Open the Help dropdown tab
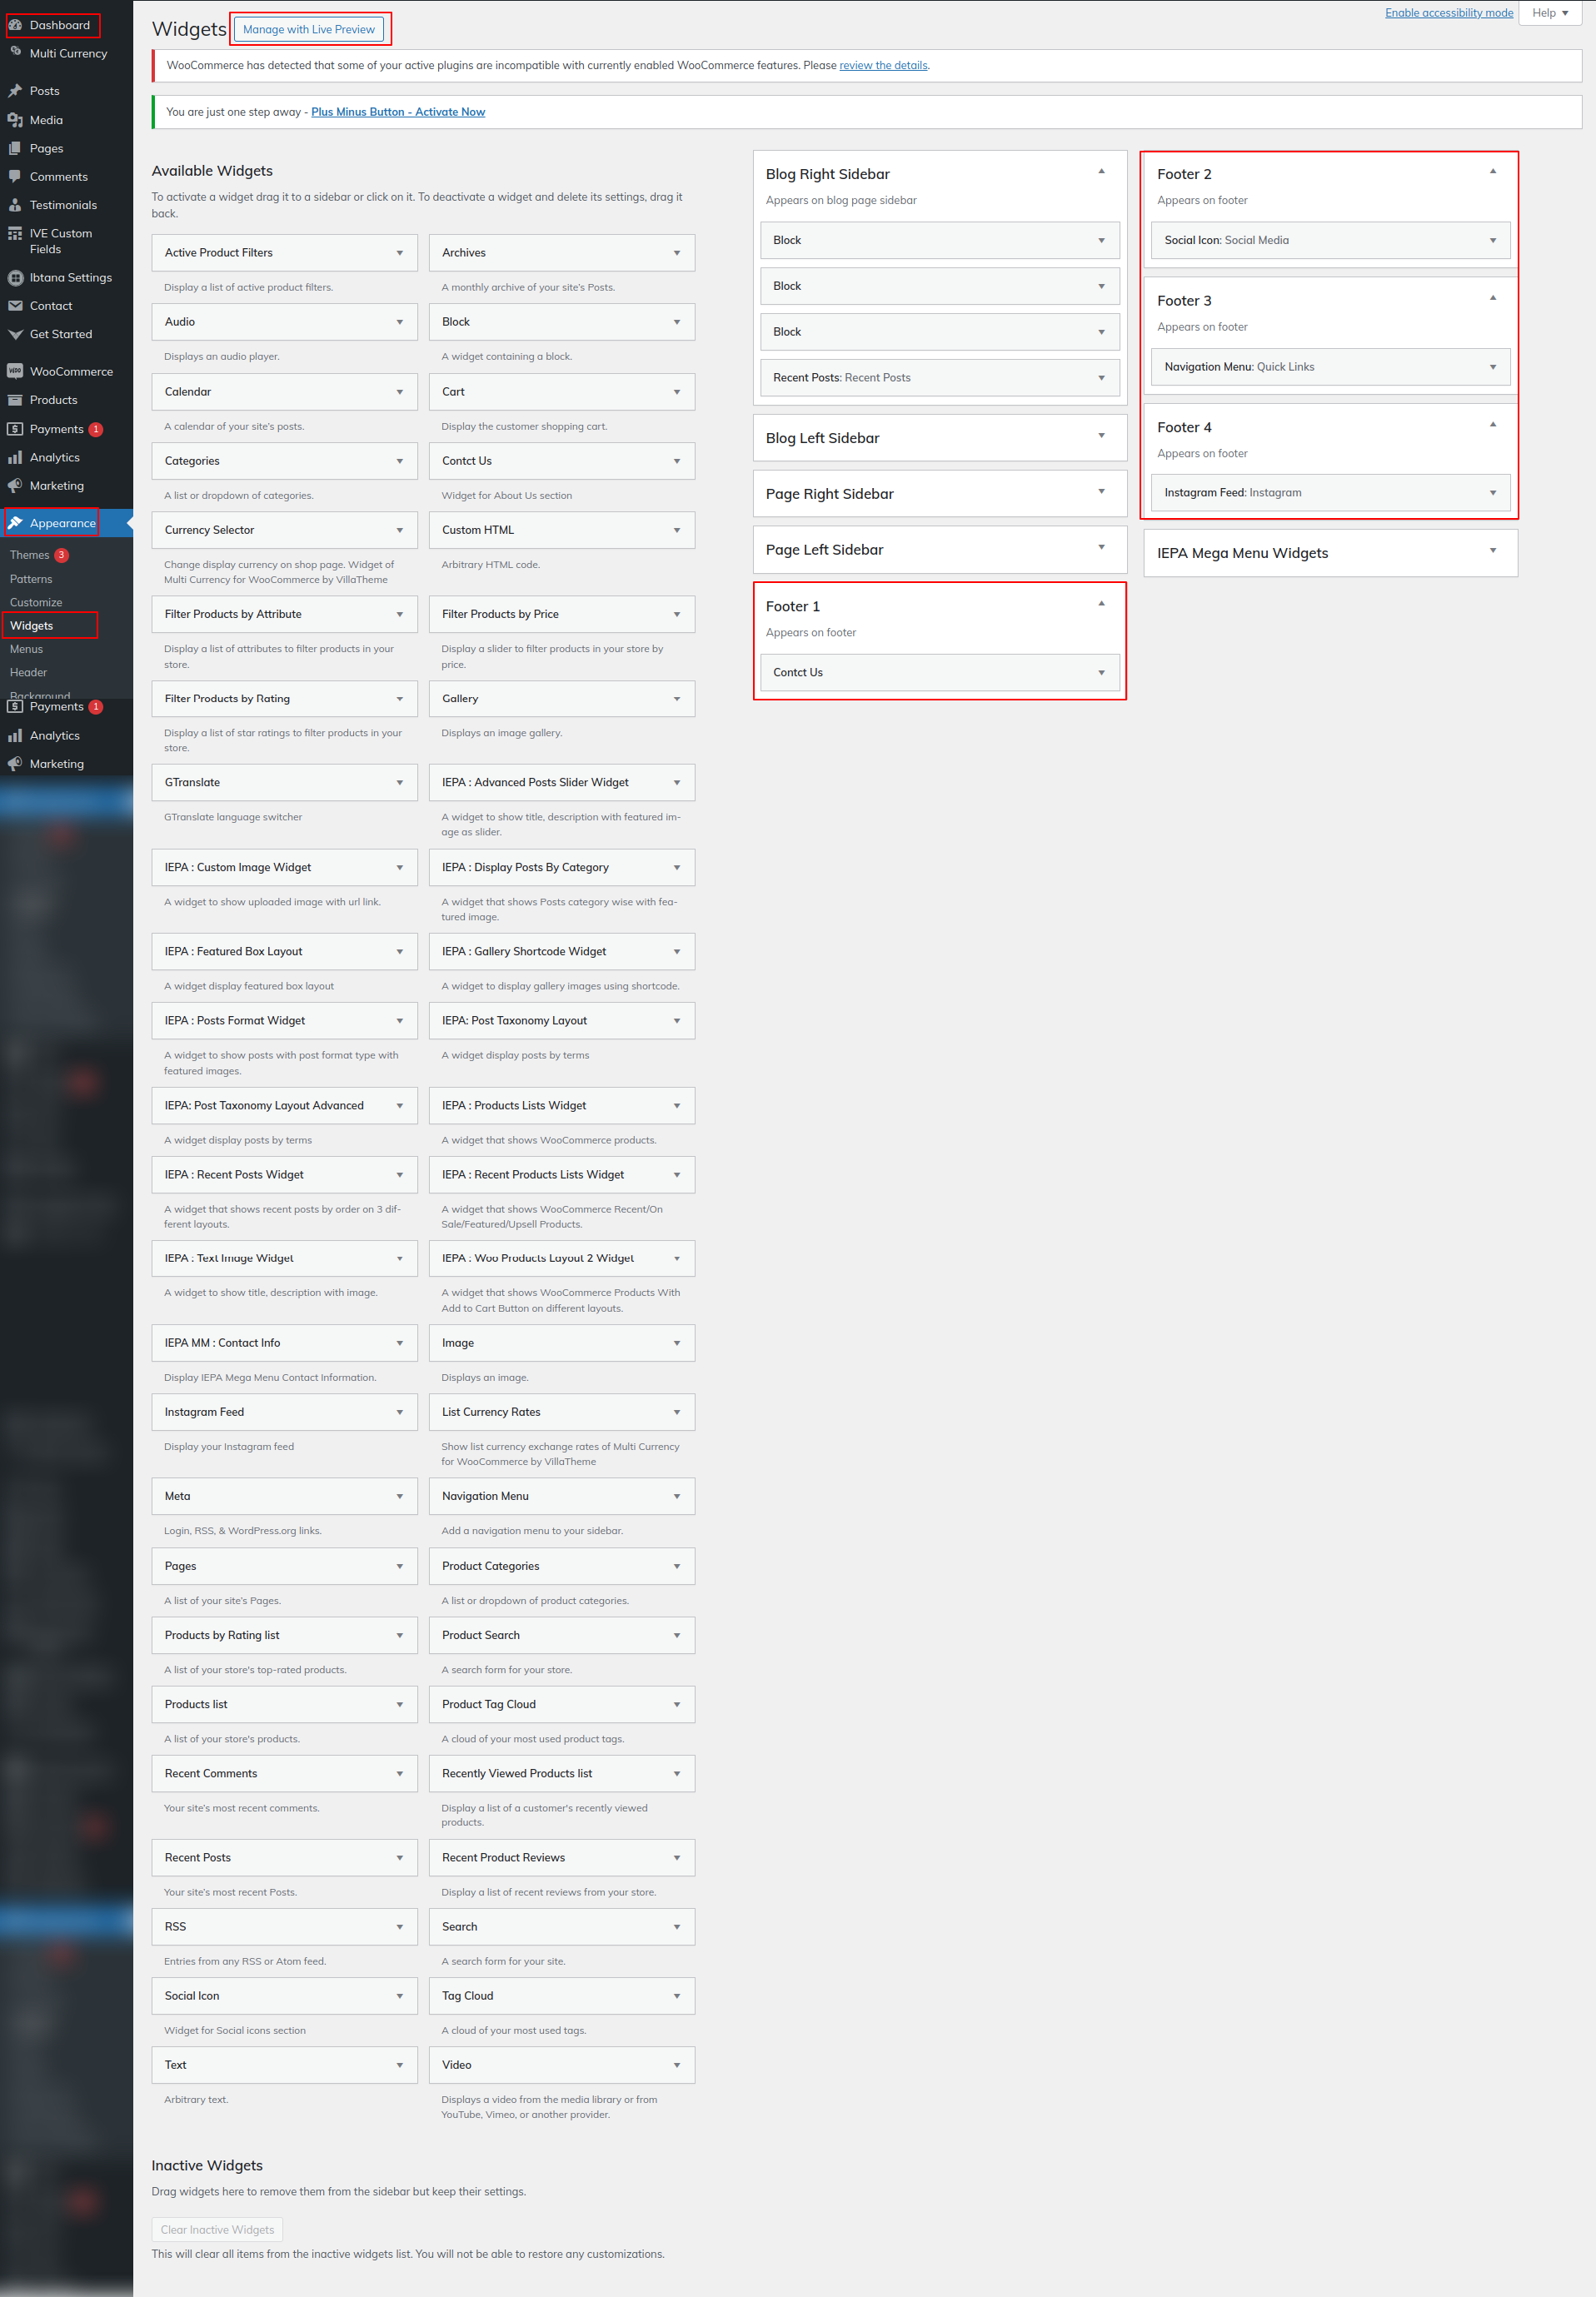Image resolution: width=1596 pixels, height=2297 pixels. [1549, 13]
